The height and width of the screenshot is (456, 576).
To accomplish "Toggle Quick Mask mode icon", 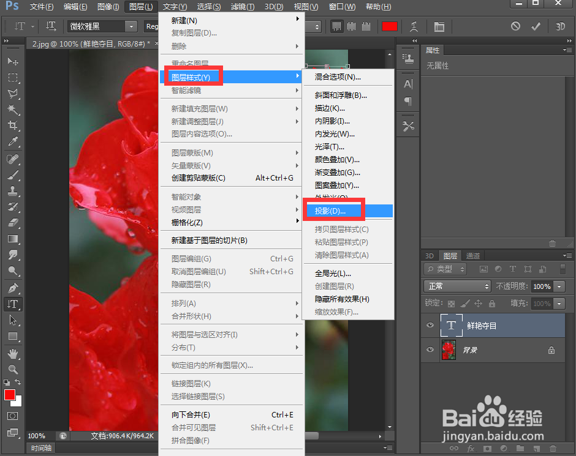I will tap(13, 416).
